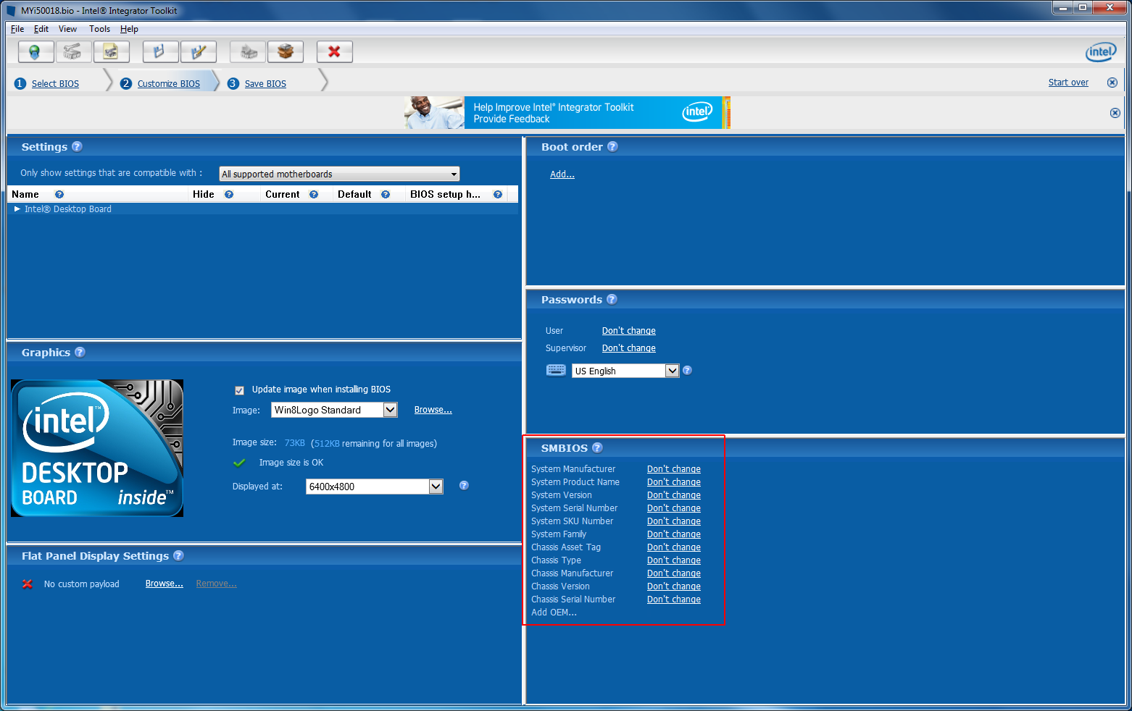Screen dimensions: 1132x711
Task: Click Don't change for System Serial Number
Action: [x=674, y=508]
